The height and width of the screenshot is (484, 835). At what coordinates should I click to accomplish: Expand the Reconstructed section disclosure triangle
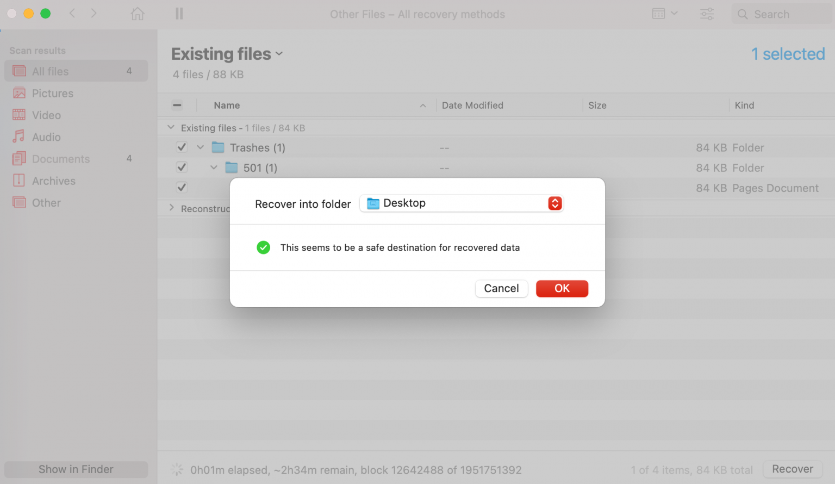pos(170,207)
